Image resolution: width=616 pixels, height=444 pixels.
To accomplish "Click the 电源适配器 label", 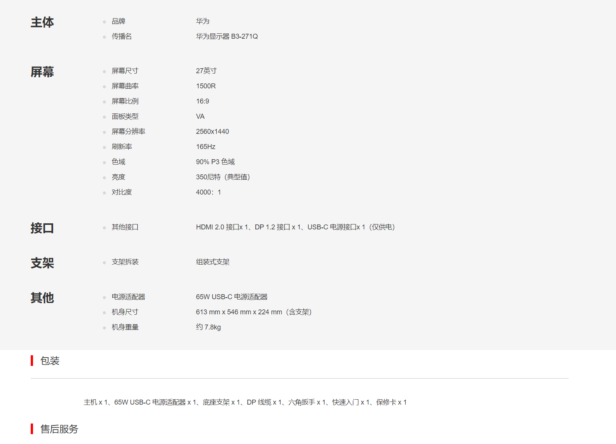I will pos(128,297).
